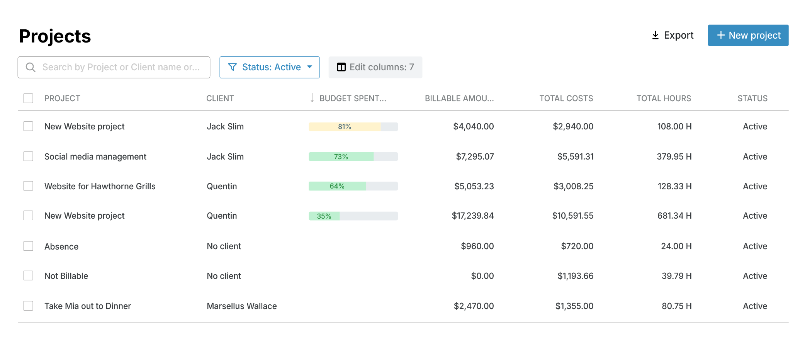Viewport: 805px width, 338px height.
Task: Sort by Status column header
Action: coord(752,99)
